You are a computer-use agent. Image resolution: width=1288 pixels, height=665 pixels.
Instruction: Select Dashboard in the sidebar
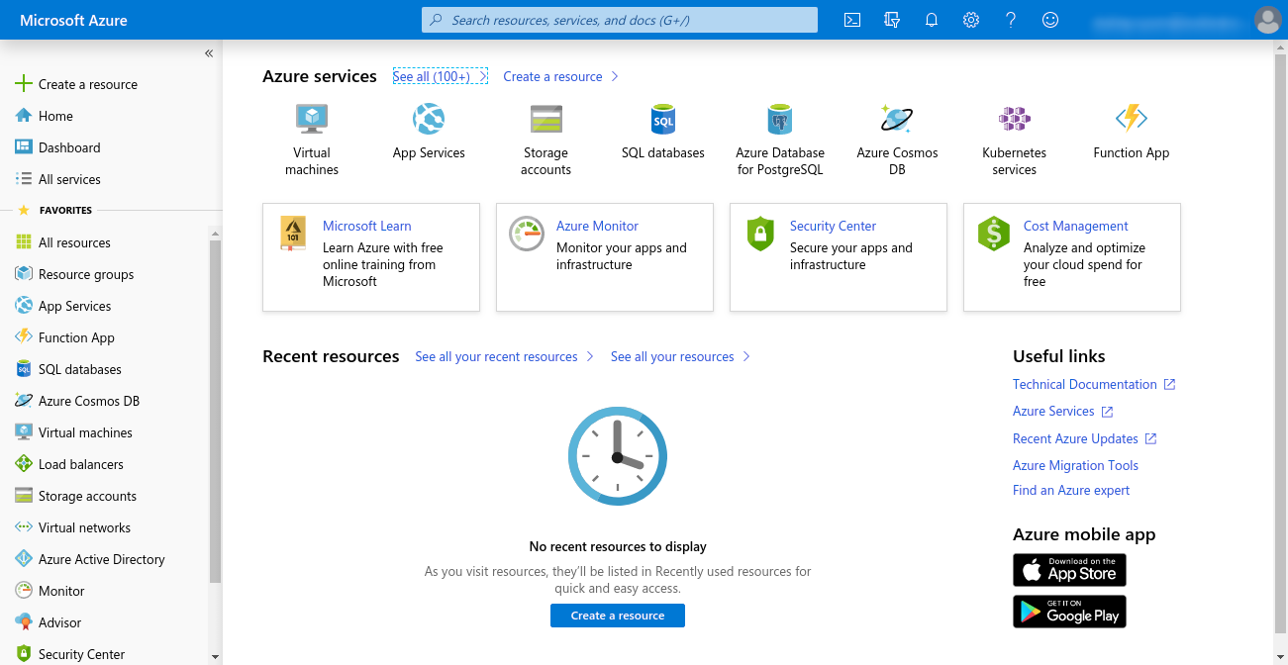click(x=69, y=147)
